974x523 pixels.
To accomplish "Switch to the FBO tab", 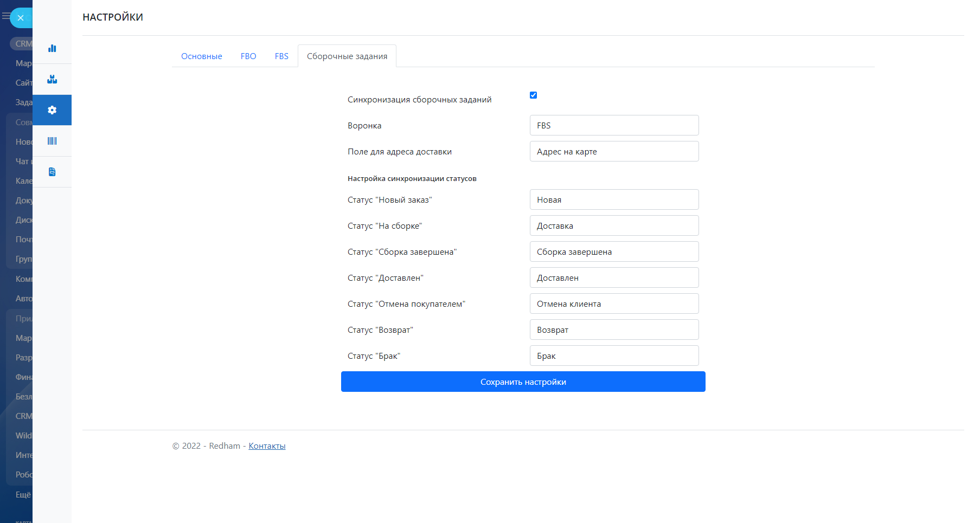I will 248,56.
